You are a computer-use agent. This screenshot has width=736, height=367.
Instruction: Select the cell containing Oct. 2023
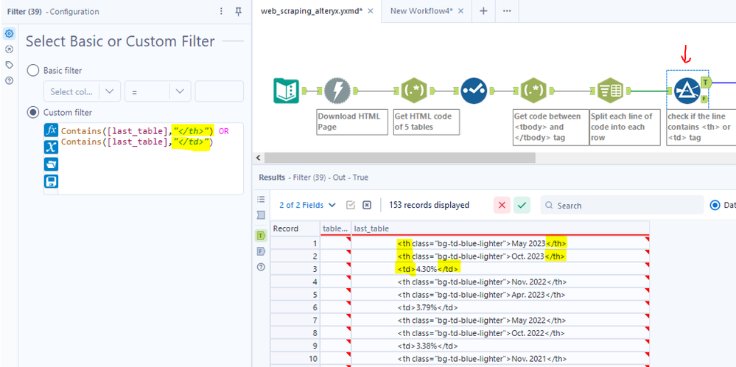pos(500,256)
